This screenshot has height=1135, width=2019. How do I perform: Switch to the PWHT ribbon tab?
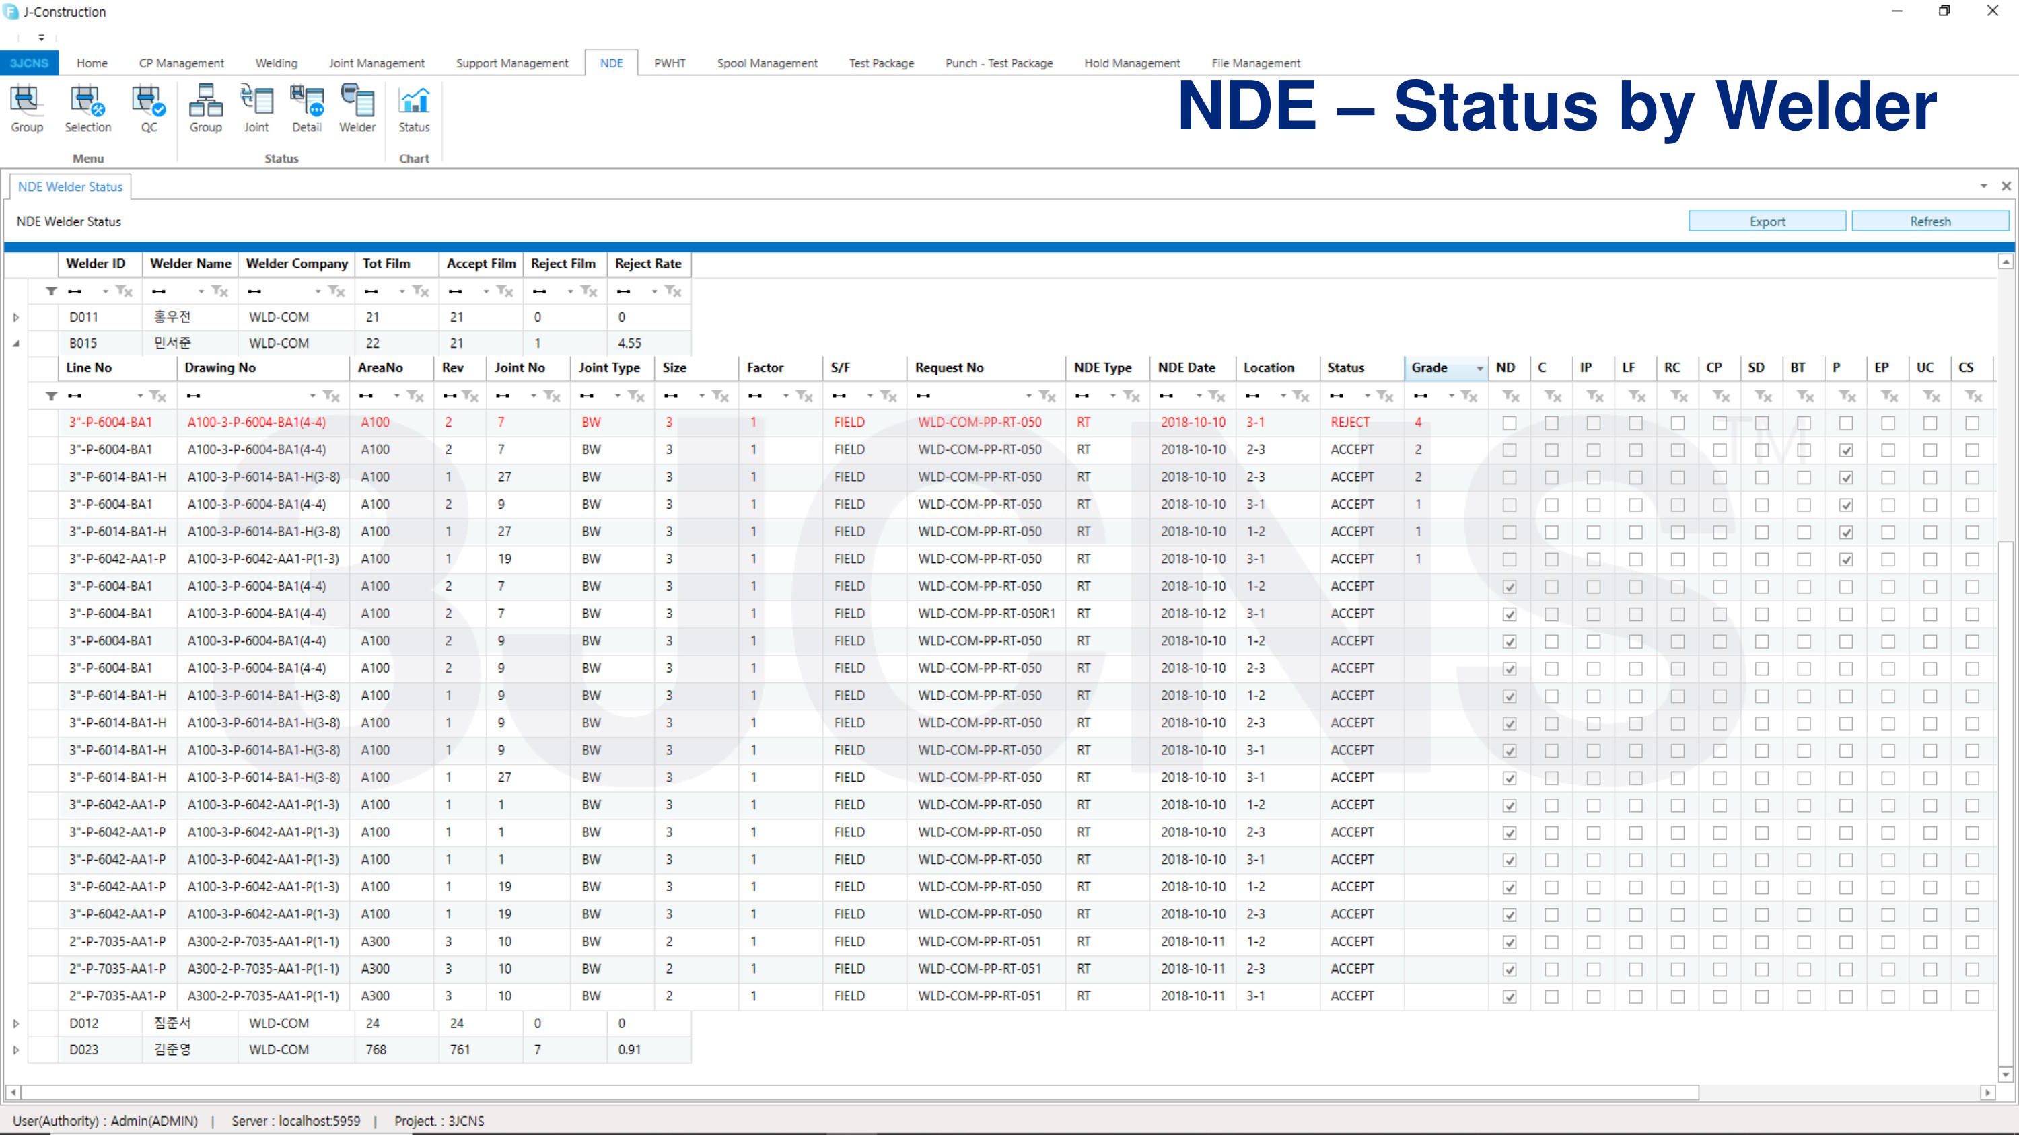(670, 63)
